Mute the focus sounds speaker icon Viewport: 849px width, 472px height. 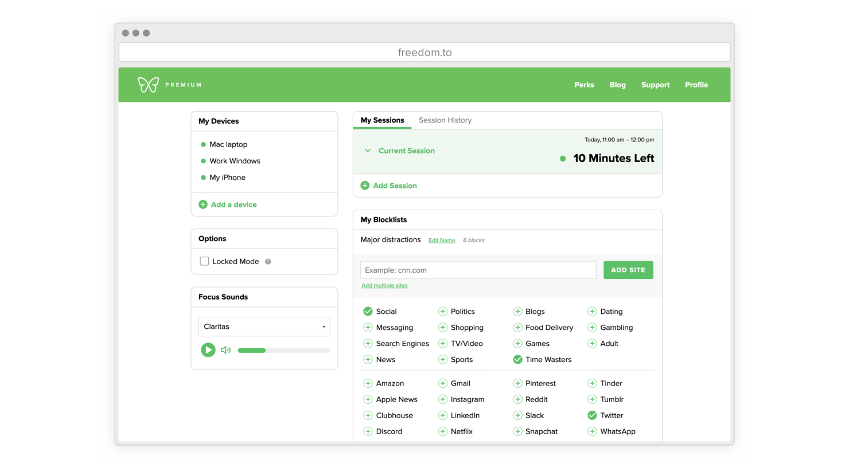(226, 350)
